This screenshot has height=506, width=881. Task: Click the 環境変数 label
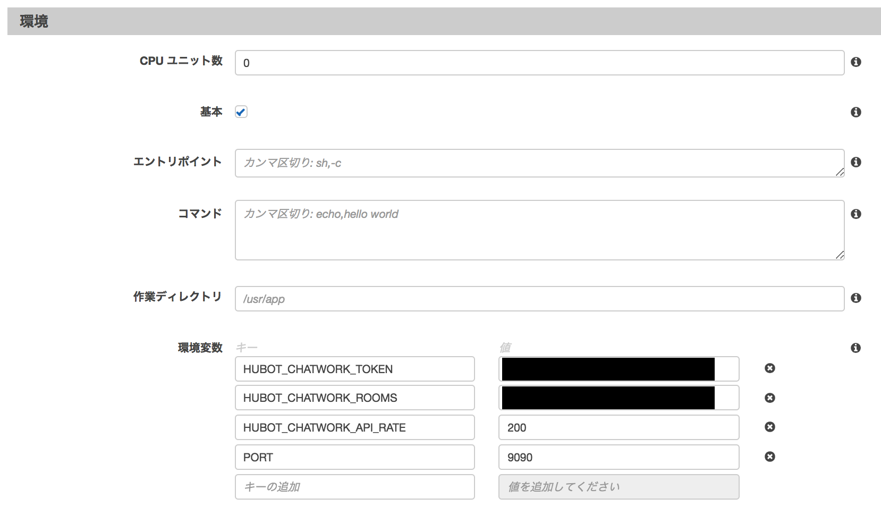point(200,348)
